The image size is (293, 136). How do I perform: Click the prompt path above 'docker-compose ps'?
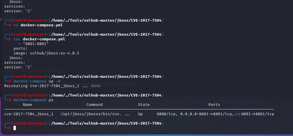click(x=106, y=95)
